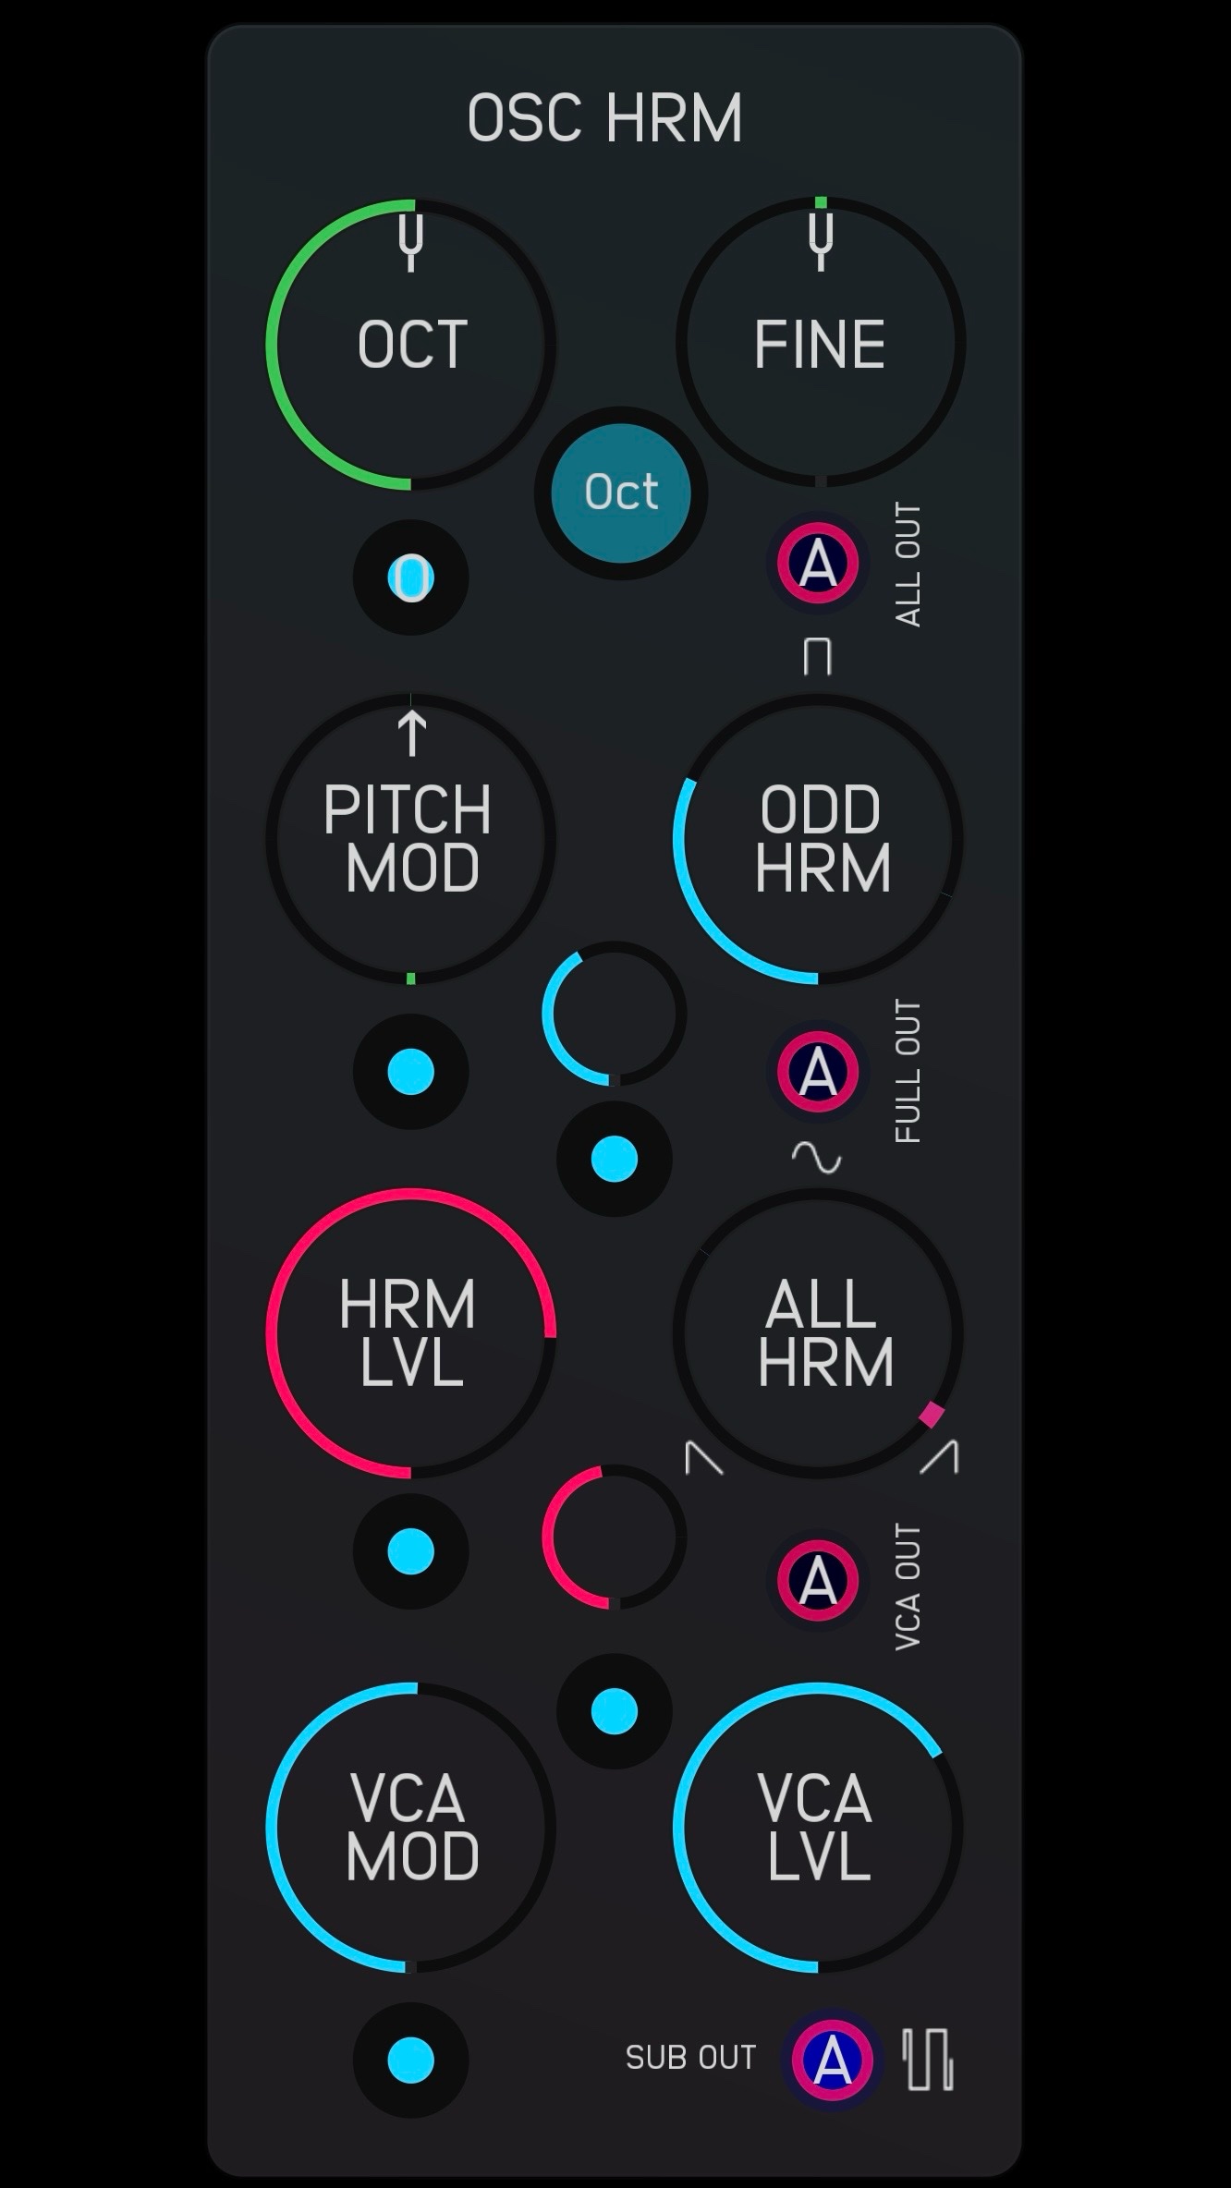The width and height of the screenshot is (1231, 2188).
Task: Click the input jack below OCT knob
Action: point(411,577)
